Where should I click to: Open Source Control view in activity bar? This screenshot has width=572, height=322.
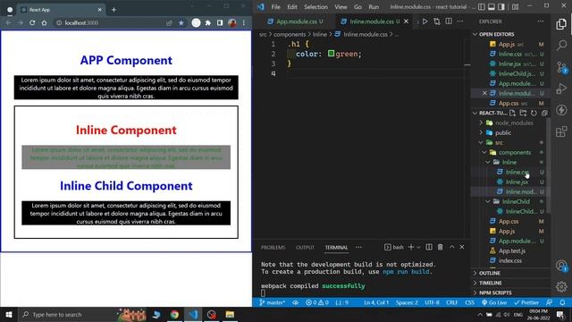point(561,67)
